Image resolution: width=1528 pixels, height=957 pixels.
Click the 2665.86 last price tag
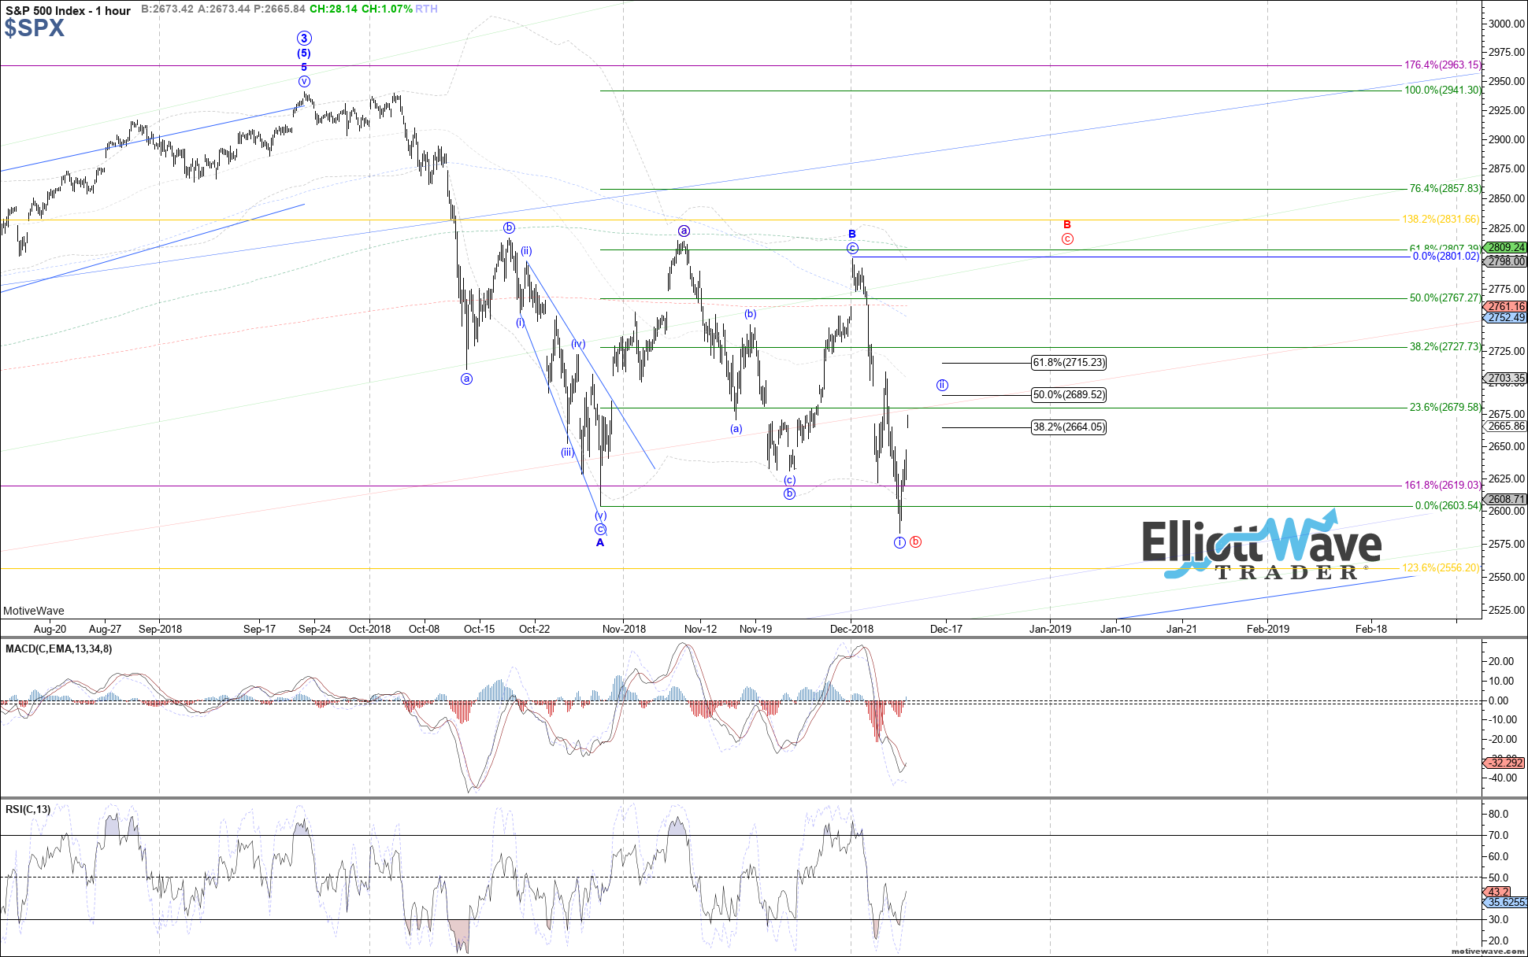pyautogui.click(x=1505, y=427)
